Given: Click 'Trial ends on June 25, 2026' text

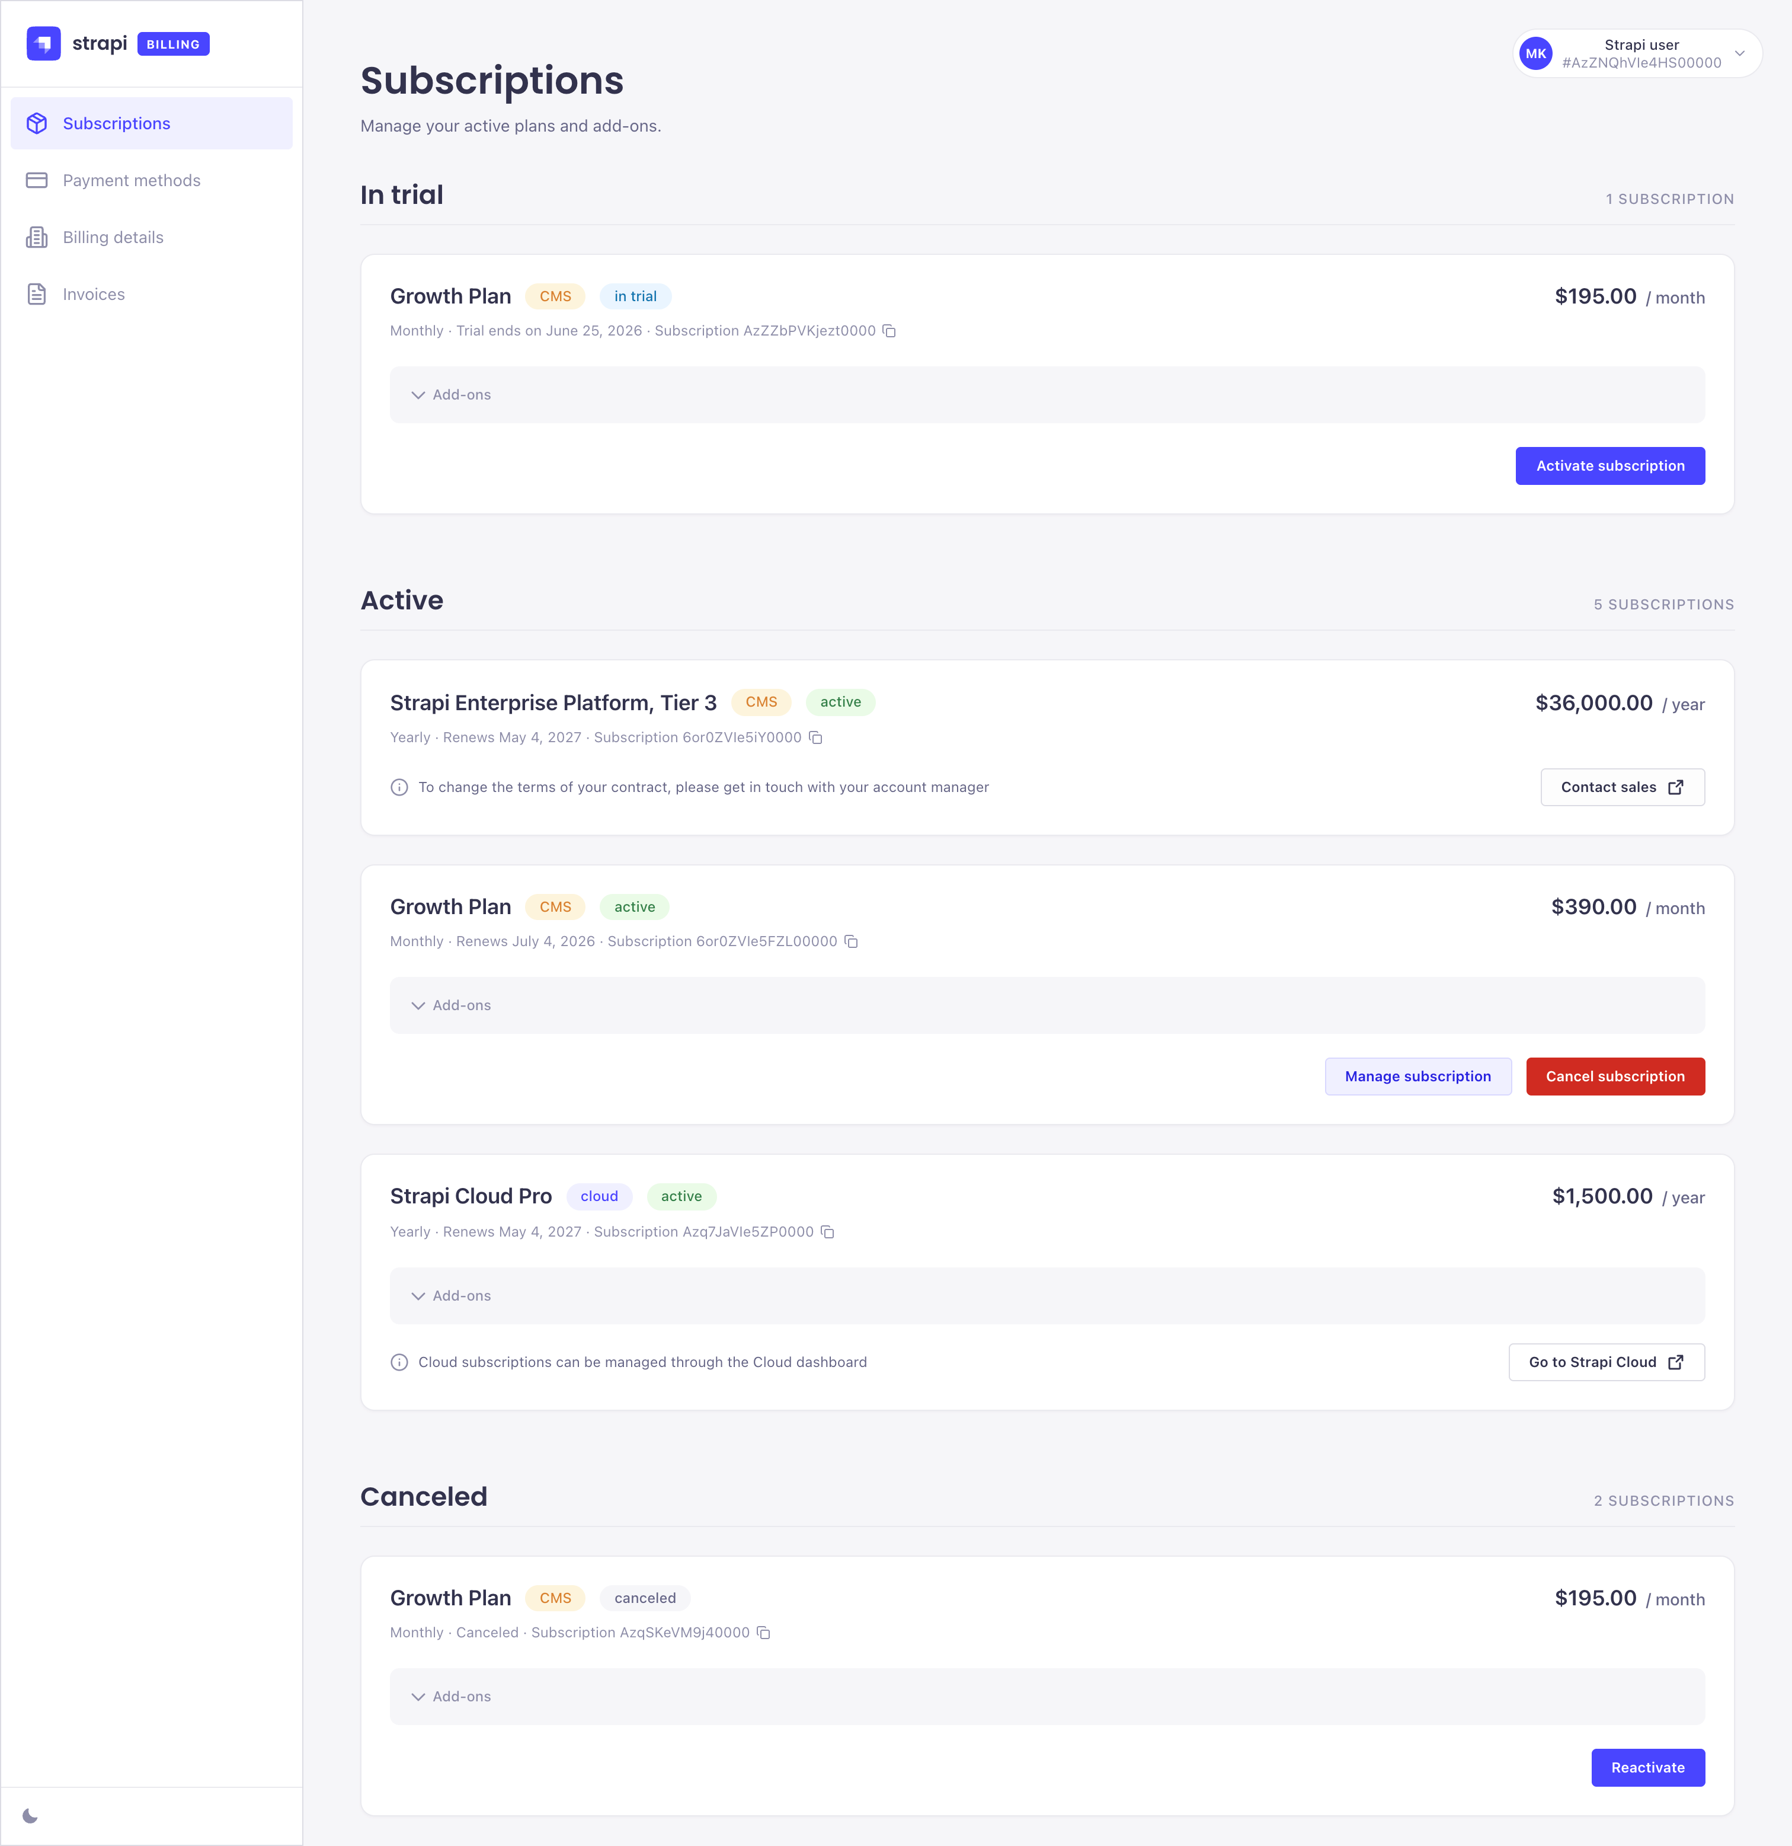Looking at the screenshot, I should point(549,331).
